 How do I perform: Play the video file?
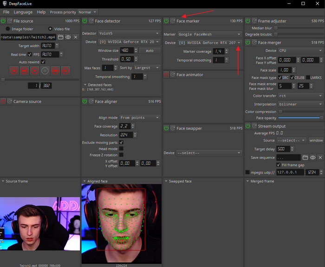[x=35, y=71]
